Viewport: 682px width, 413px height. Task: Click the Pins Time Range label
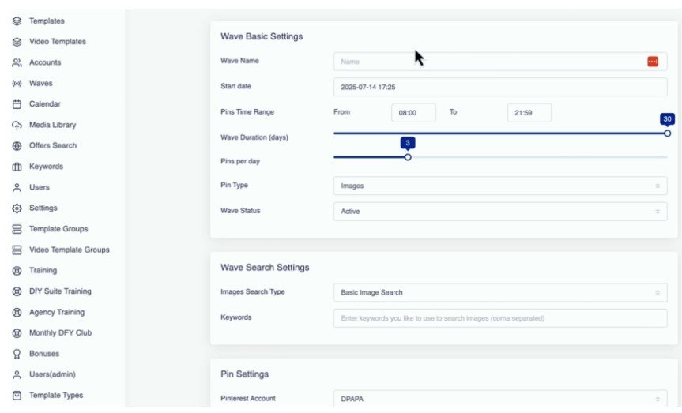pos(247,112)
